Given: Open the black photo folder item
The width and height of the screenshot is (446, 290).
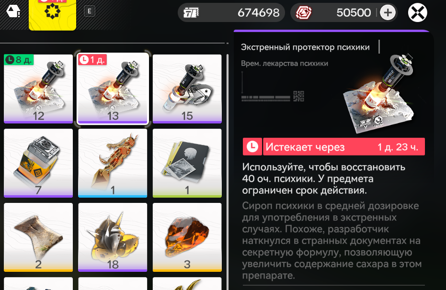Looking at the screenshot, I should [x=187, y=163].
